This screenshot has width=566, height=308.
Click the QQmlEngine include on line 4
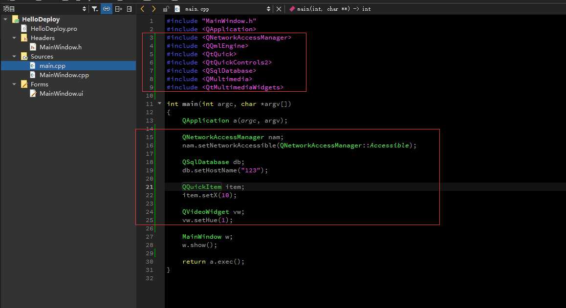click(x=208, y=46)
